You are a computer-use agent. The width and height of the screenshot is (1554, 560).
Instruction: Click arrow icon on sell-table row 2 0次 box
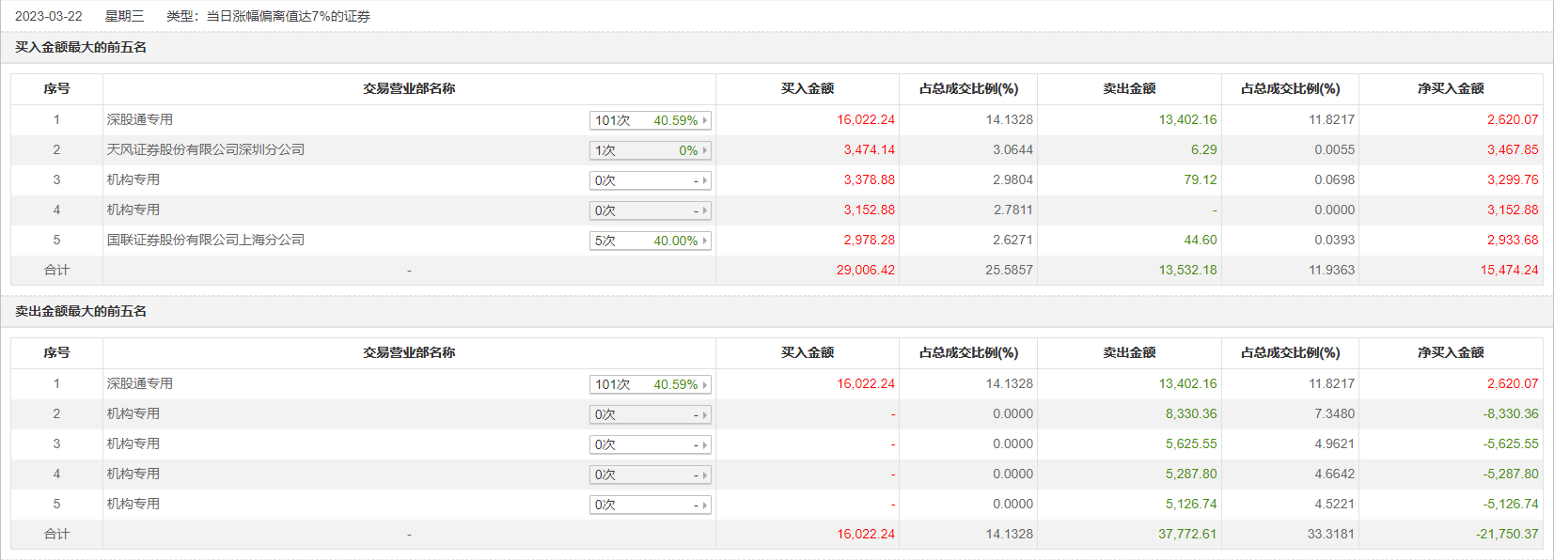[705, 414]
